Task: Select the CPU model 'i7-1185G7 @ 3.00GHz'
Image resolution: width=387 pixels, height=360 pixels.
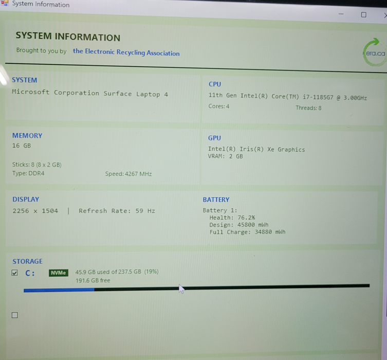Action: click(x=335, y=97)
